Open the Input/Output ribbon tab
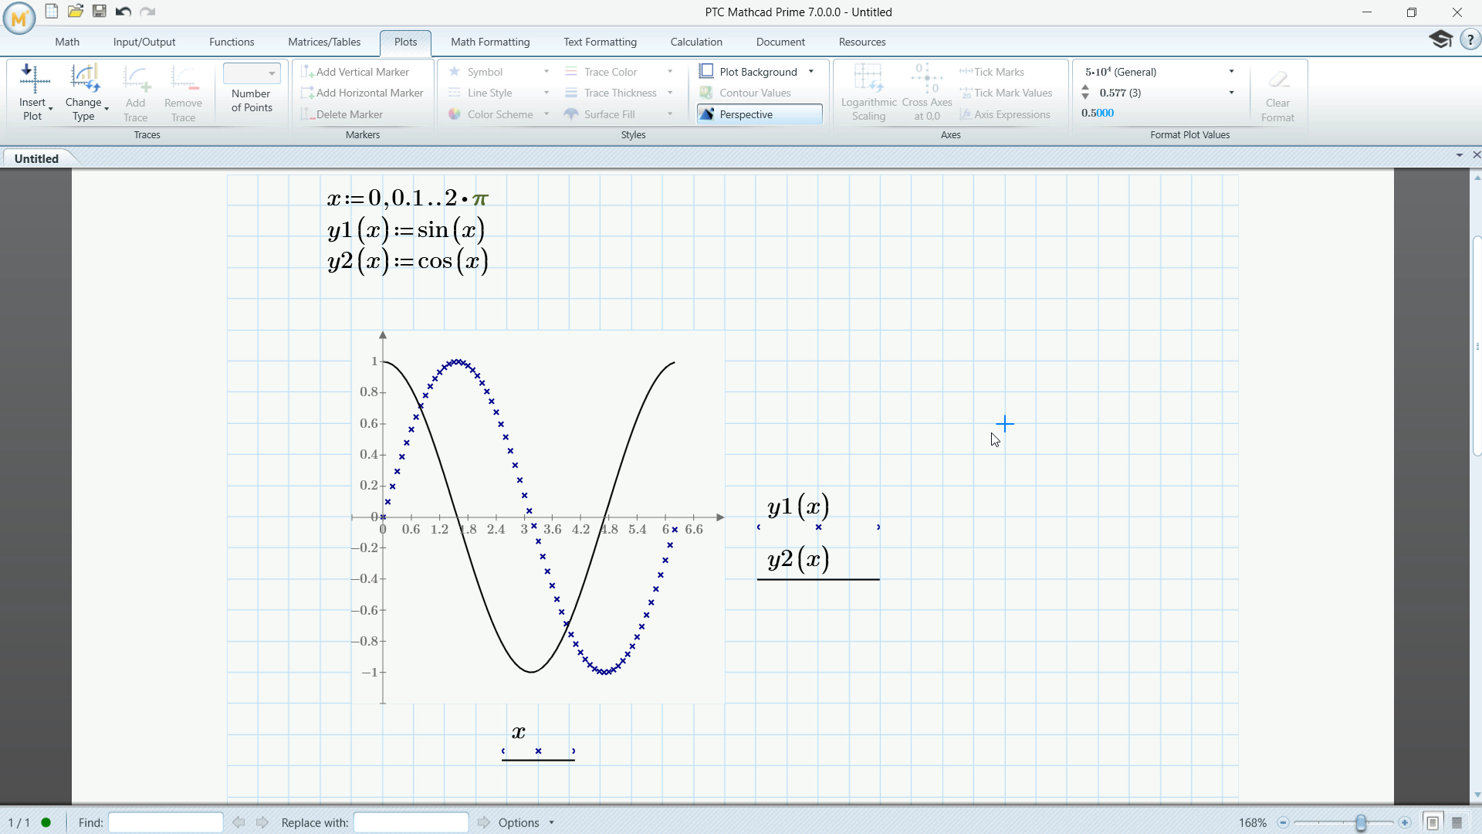Viewport: 1482px width, 834px height. pos(144,42)
